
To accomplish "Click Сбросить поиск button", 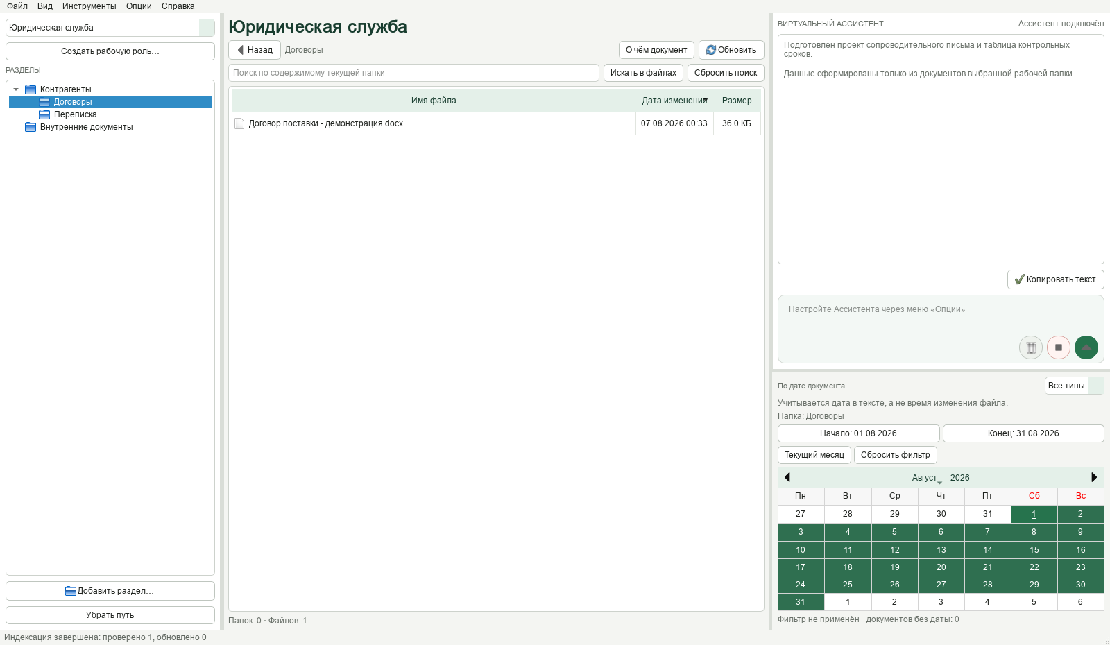I will pyautogui.click(x=726, y=73).
